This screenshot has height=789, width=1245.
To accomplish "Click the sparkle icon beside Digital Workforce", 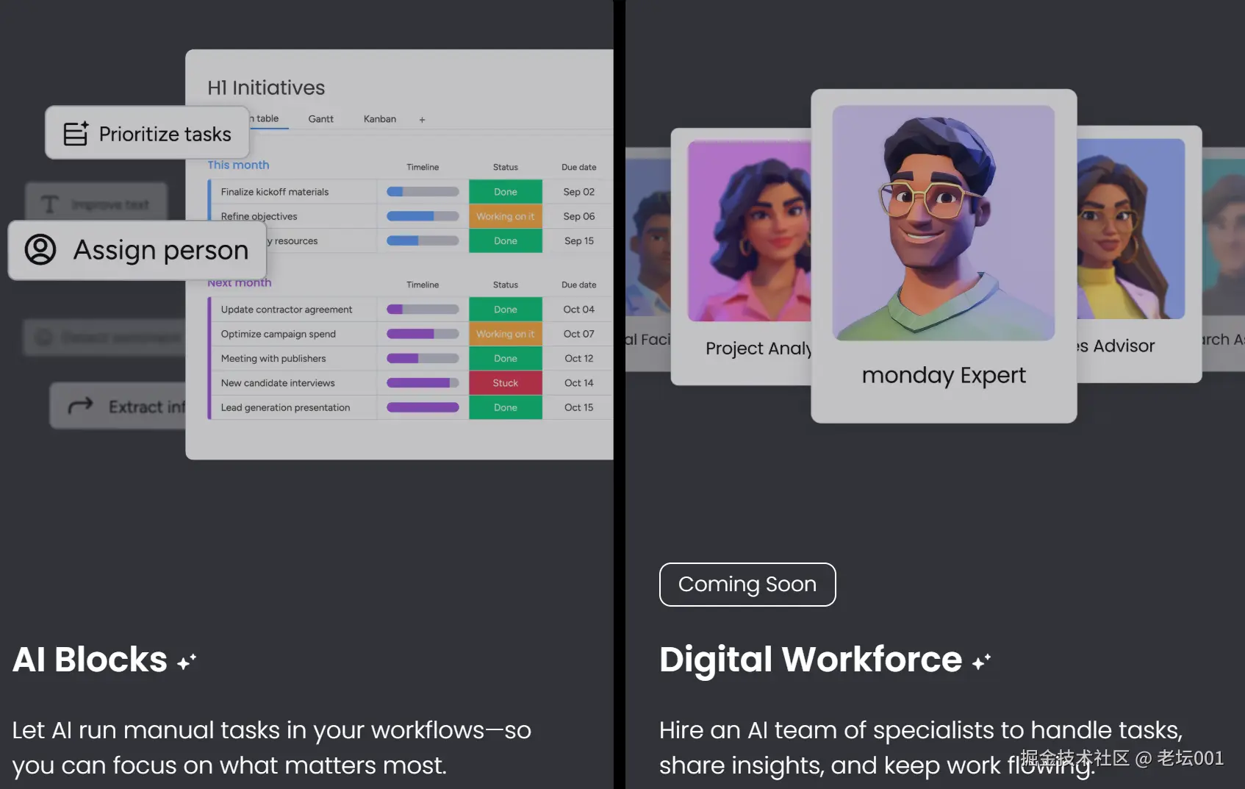I will pyautogui.click(x=981, y=661).
